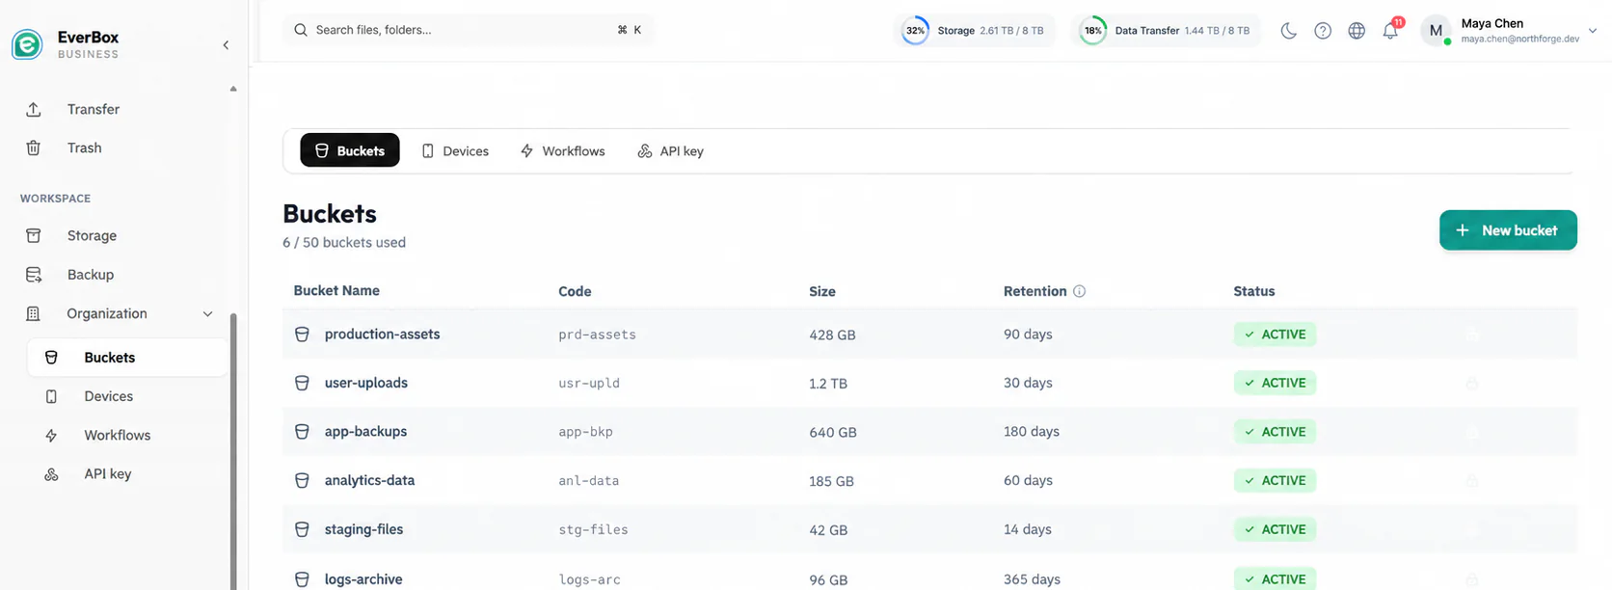This screenshot has width=1612, height=590.
Task: Sort by the Status column header
Action: click(x=1254, y=291)
